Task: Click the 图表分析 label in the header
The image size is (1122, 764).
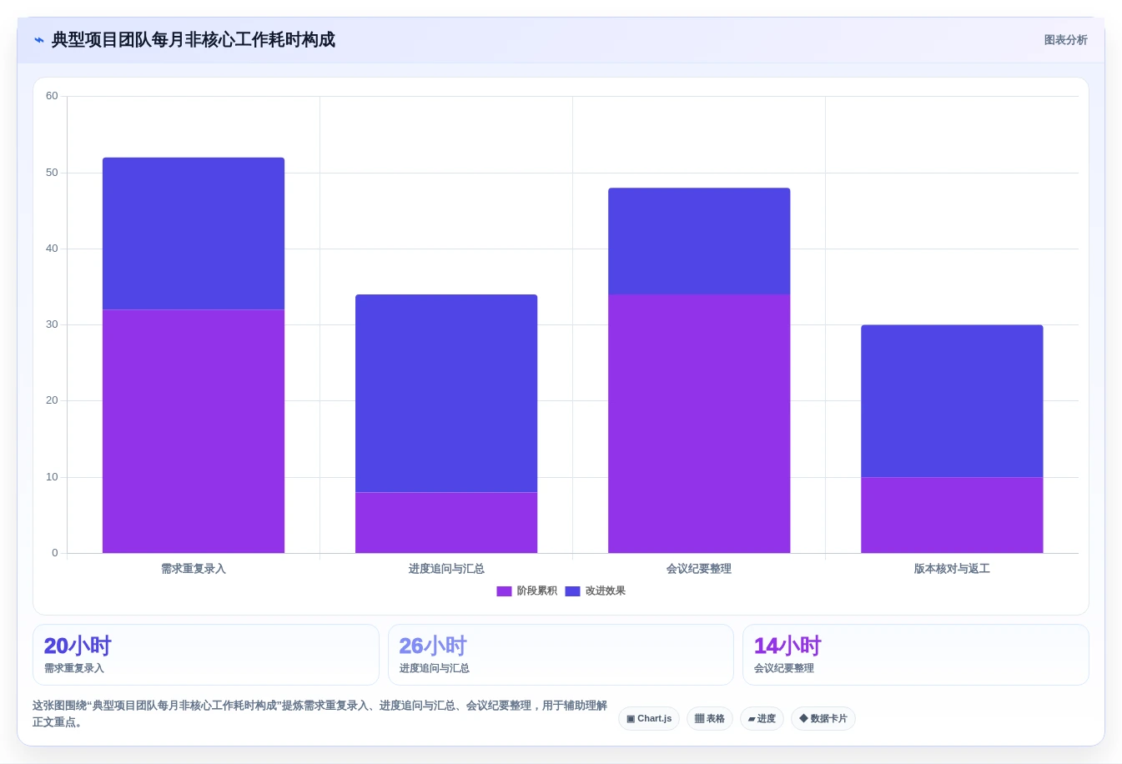Action: [x=1065, y=40]
